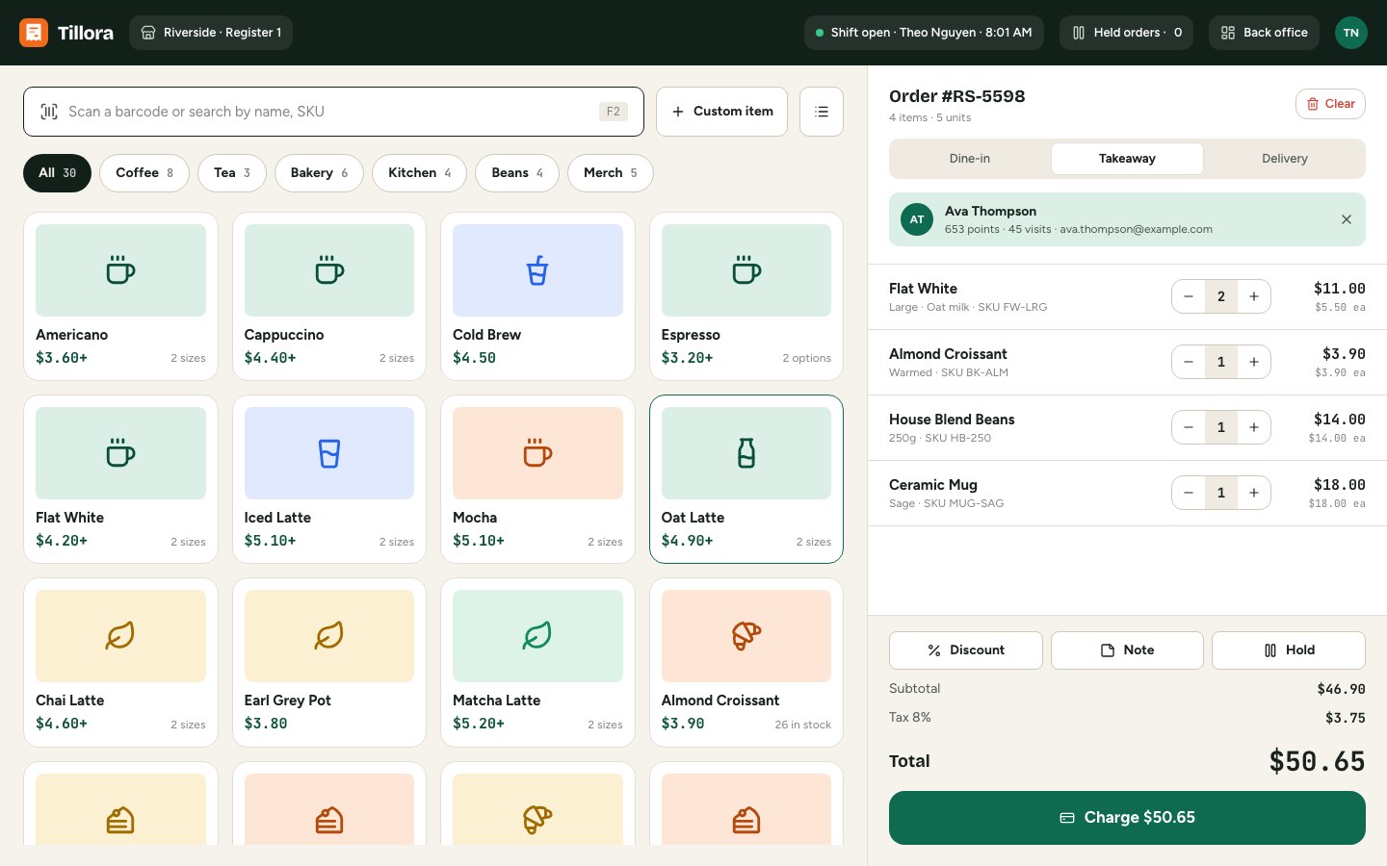
Task: Clear the current order
Action: click(1330, 104)
